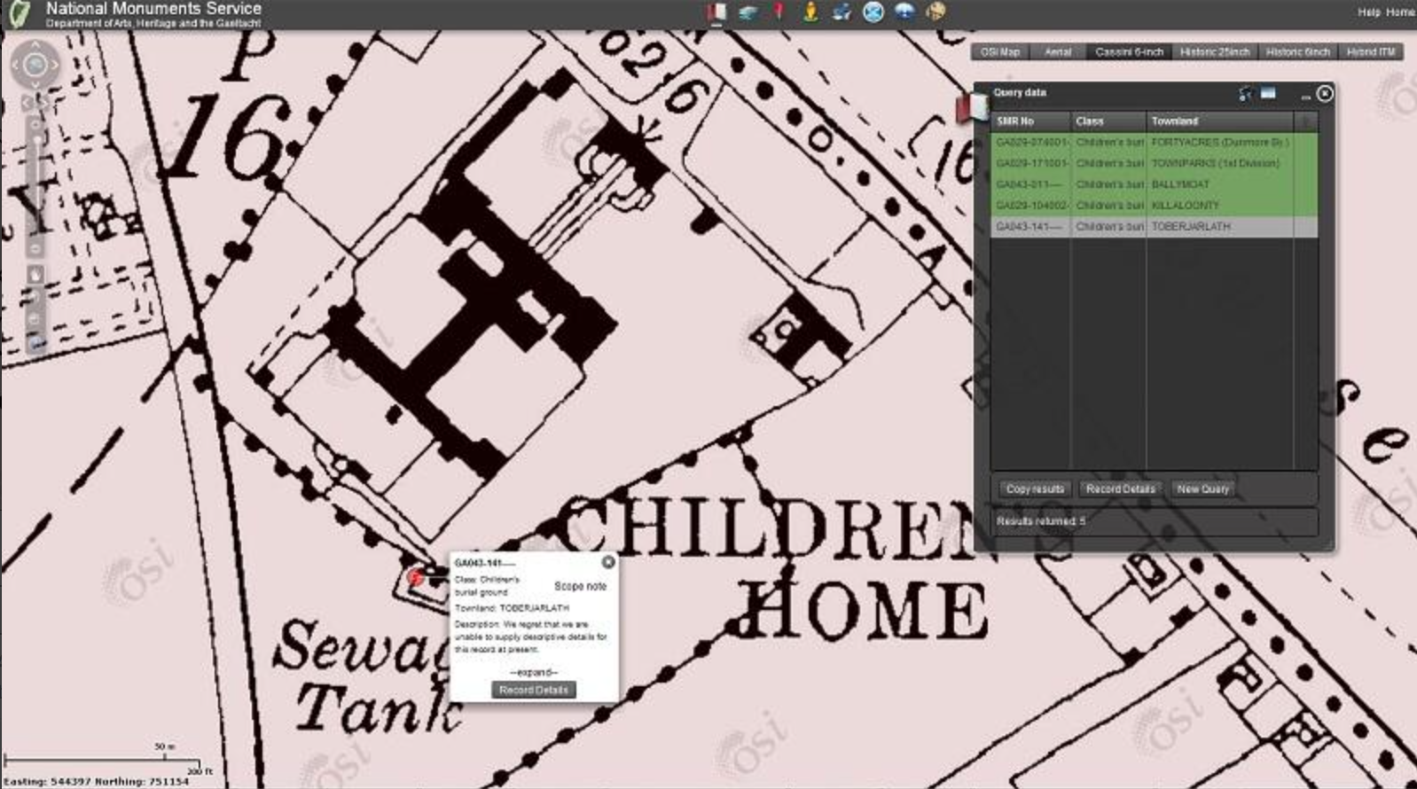This screenshot has height=789, width=1417.
Task: Click the navigation compass center globe
Action: [35, 65]
